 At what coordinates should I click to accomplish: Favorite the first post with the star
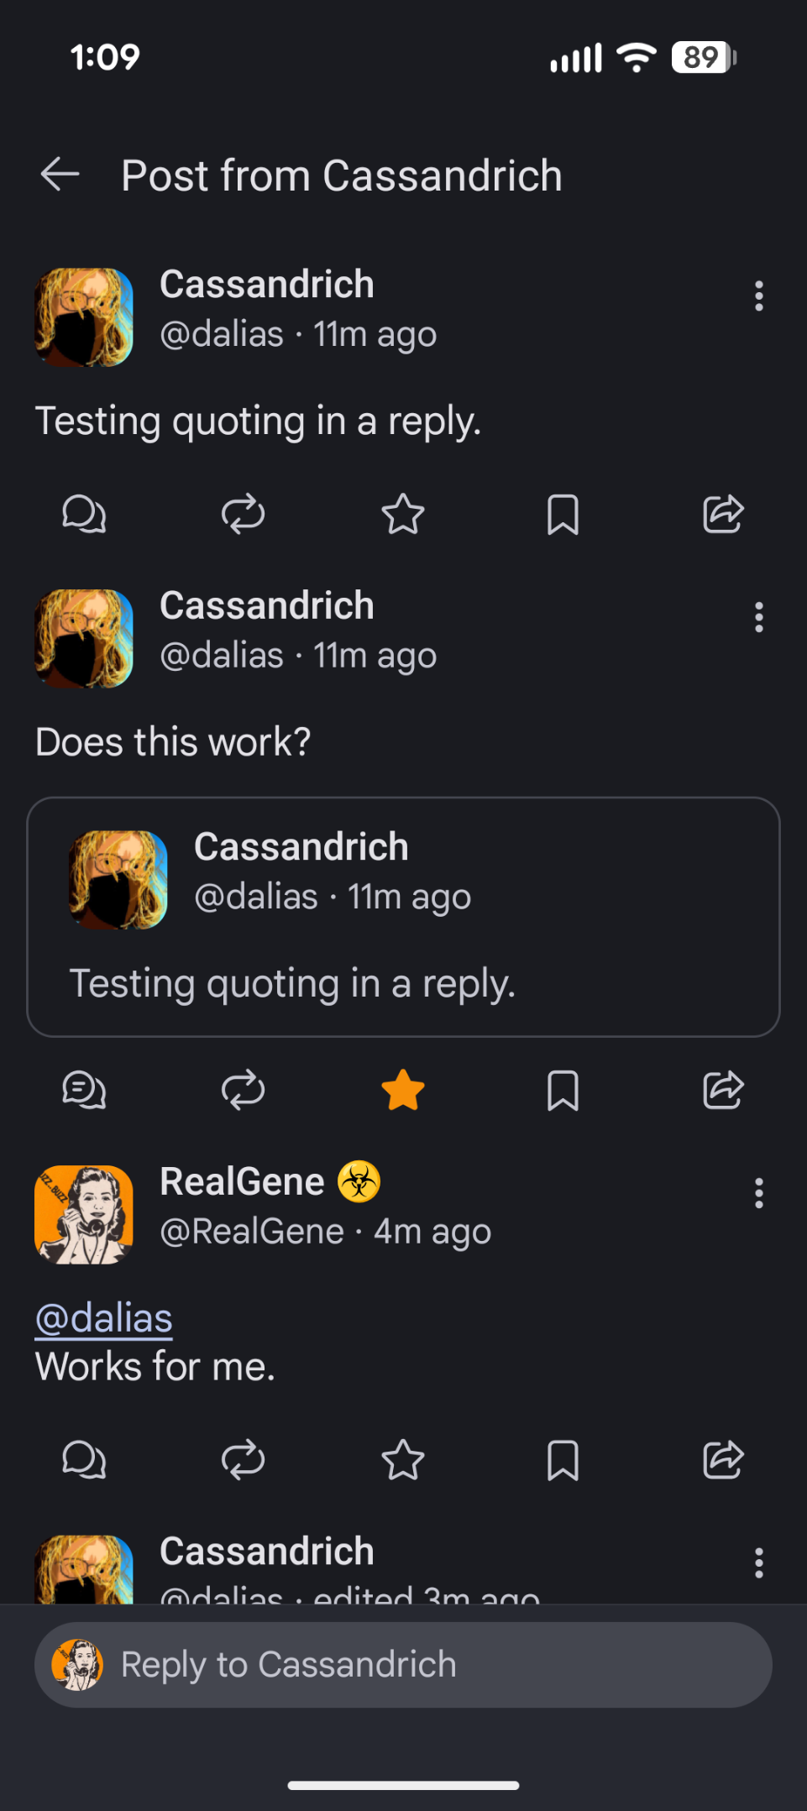pyautogui.click(x=403, y=514)
